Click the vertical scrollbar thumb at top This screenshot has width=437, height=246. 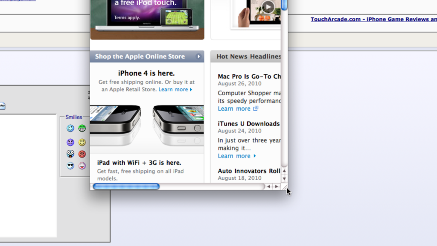pyautogui.click(x=284, y=5)
